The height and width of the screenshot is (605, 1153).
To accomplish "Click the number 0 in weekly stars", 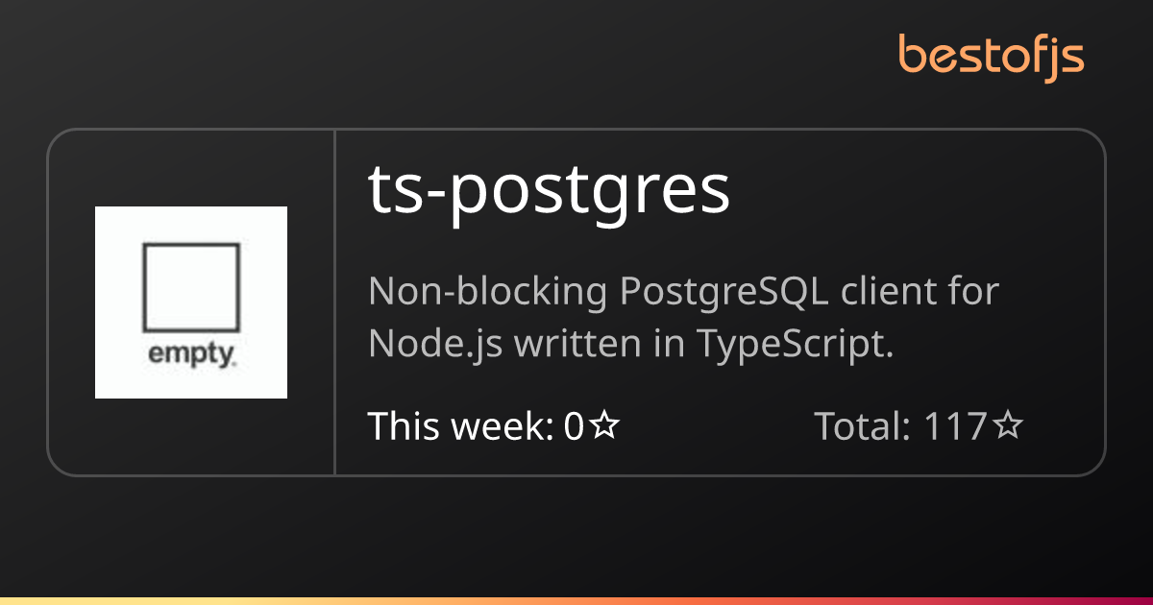I will click(575, 426).
